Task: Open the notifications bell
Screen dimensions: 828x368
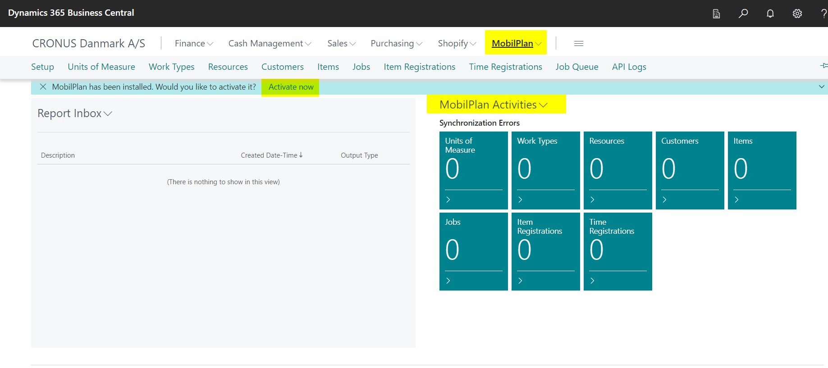Action: point(770,14)
